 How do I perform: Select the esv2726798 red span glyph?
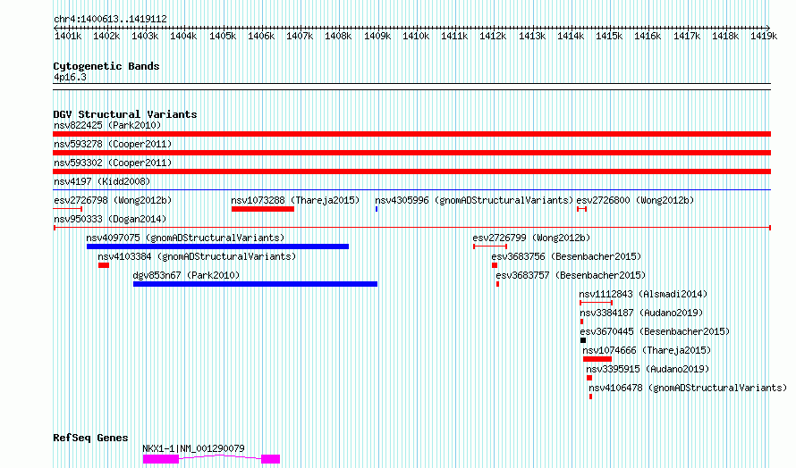pyautogui.click(x=67, y=209)
